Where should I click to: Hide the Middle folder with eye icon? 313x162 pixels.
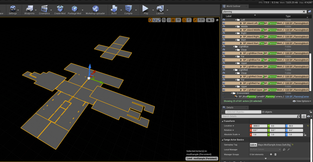(224, 26)
